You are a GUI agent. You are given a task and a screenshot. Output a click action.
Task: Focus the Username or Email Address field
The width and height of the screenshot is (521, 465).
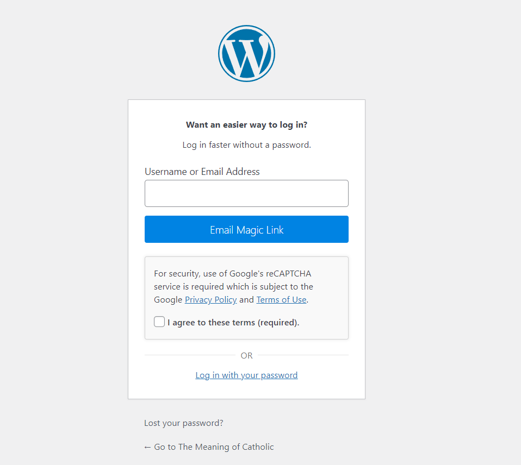pos(246,193)
